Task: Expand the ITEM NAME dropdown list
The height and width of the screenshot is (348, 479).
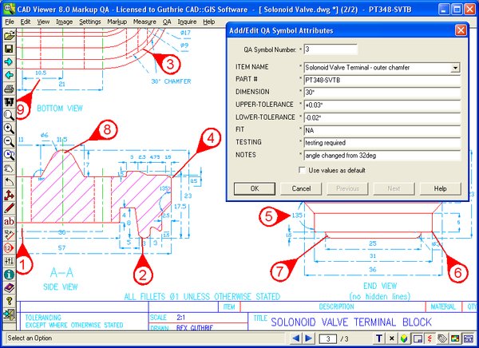Action: pos(455,69)
